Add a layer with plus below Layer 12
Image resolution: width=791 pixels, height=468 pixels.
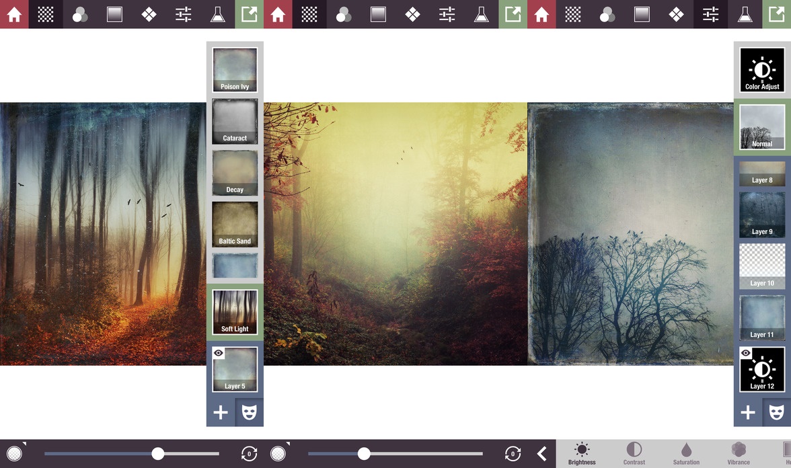pos(748,413)
